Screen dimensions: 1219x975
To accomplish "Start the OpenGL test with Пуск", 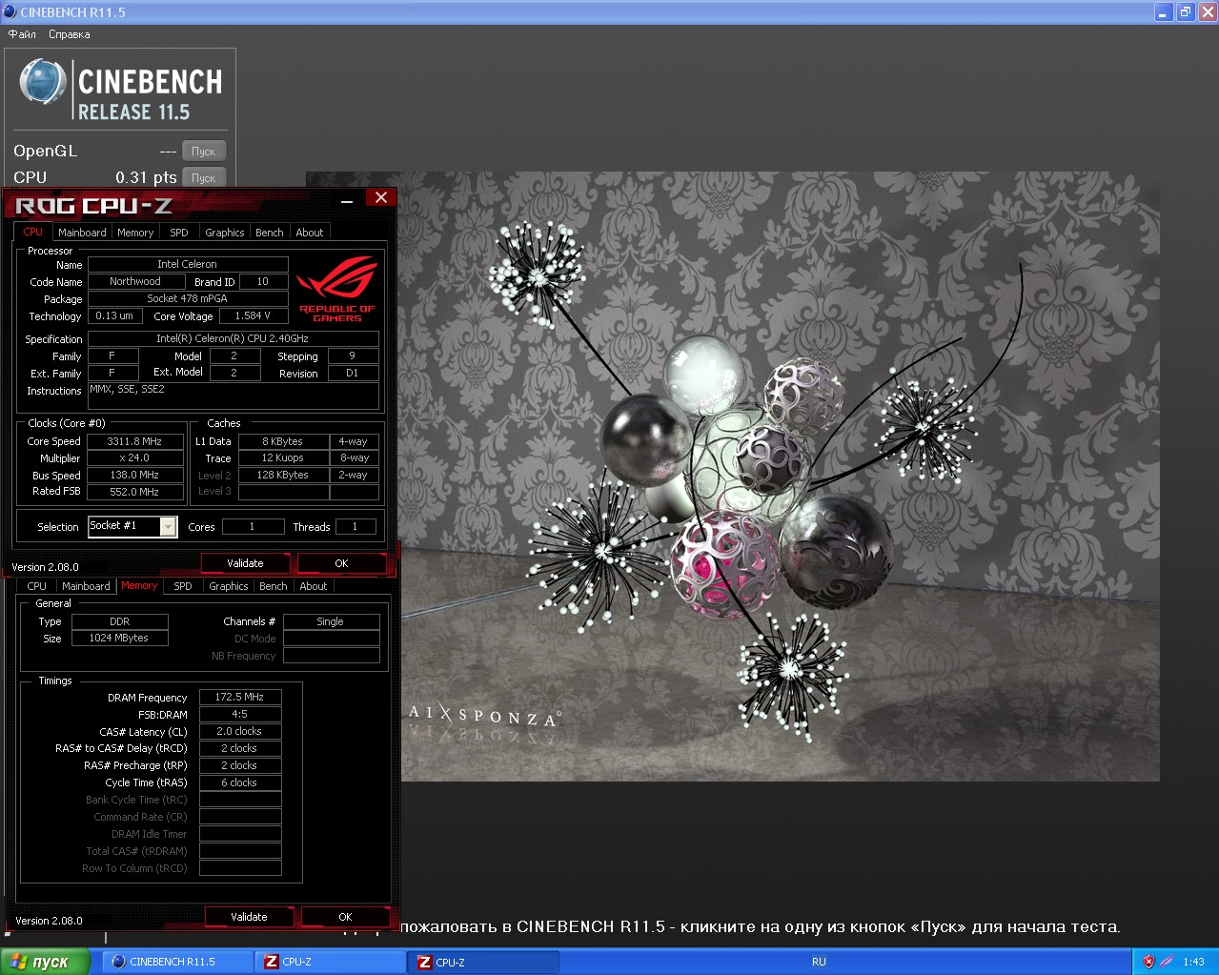I will point(204,152).
